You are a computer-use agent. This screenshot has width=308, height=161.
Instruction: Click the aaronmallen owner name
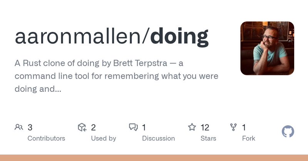pos(78,37)
